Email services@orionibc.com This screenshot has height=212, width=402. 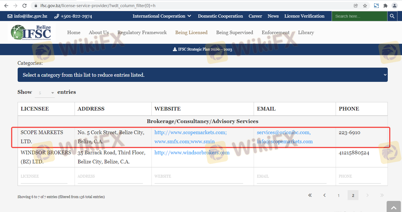(x=284, y=132)
